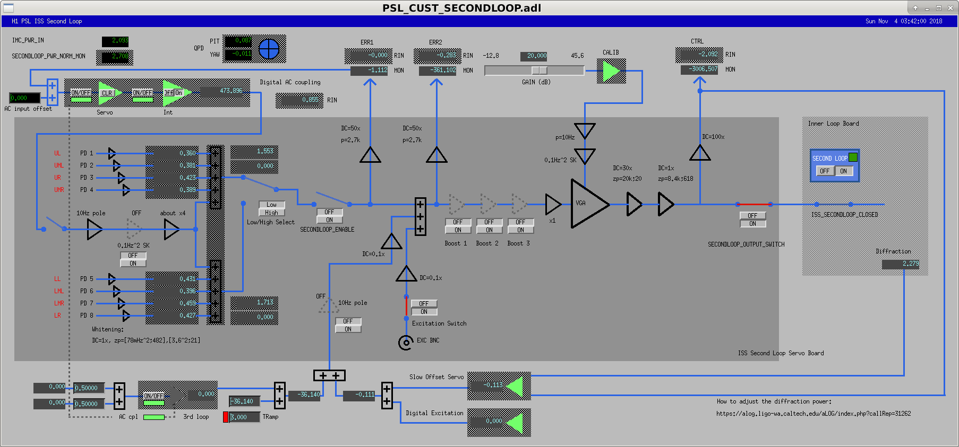
Task: Set the Int stage to On
Action: 179,93
